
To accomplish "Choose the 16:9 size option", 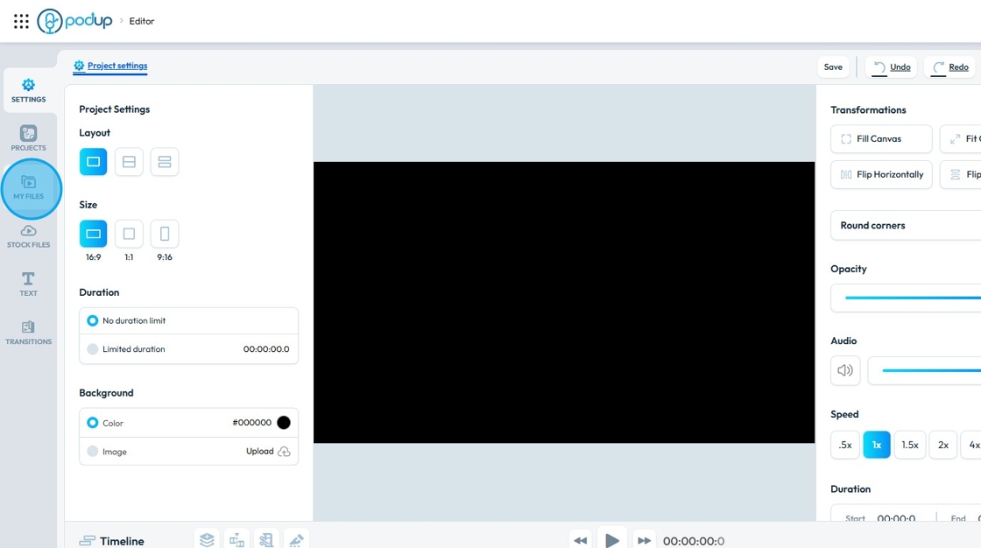I will pos(93,234).
